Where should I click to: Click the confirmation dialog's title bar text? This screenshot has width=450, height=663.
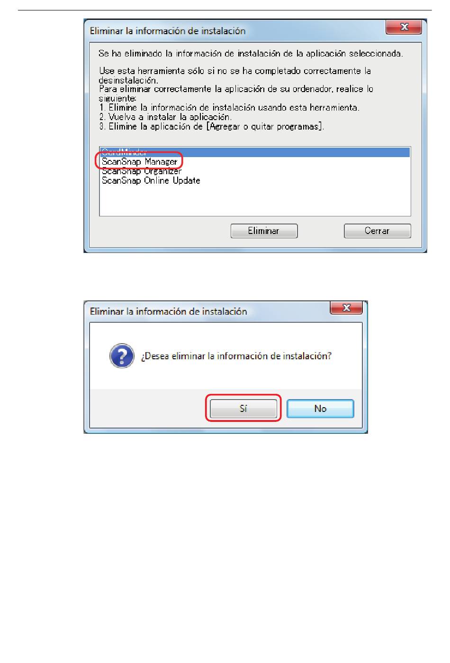tap(169, 311)
